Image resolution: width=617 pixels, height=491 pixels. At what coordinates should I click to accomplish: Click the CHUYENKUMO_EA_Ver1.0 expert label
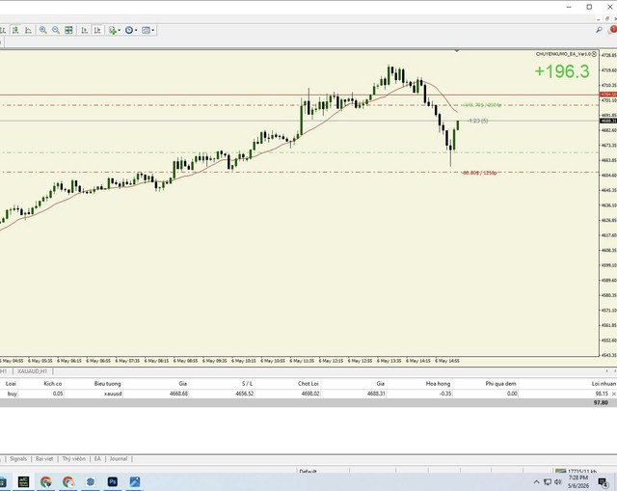coord(563,54)
